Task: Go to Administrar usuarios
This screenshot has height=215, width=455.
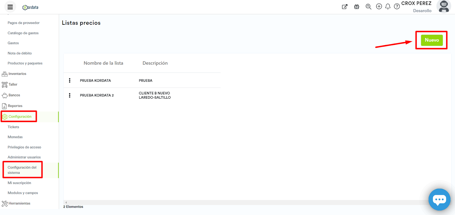Action: (x=24, y=157)
